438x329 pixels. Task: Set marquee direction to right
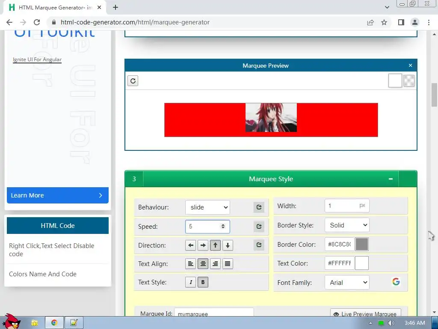(203, 245)
